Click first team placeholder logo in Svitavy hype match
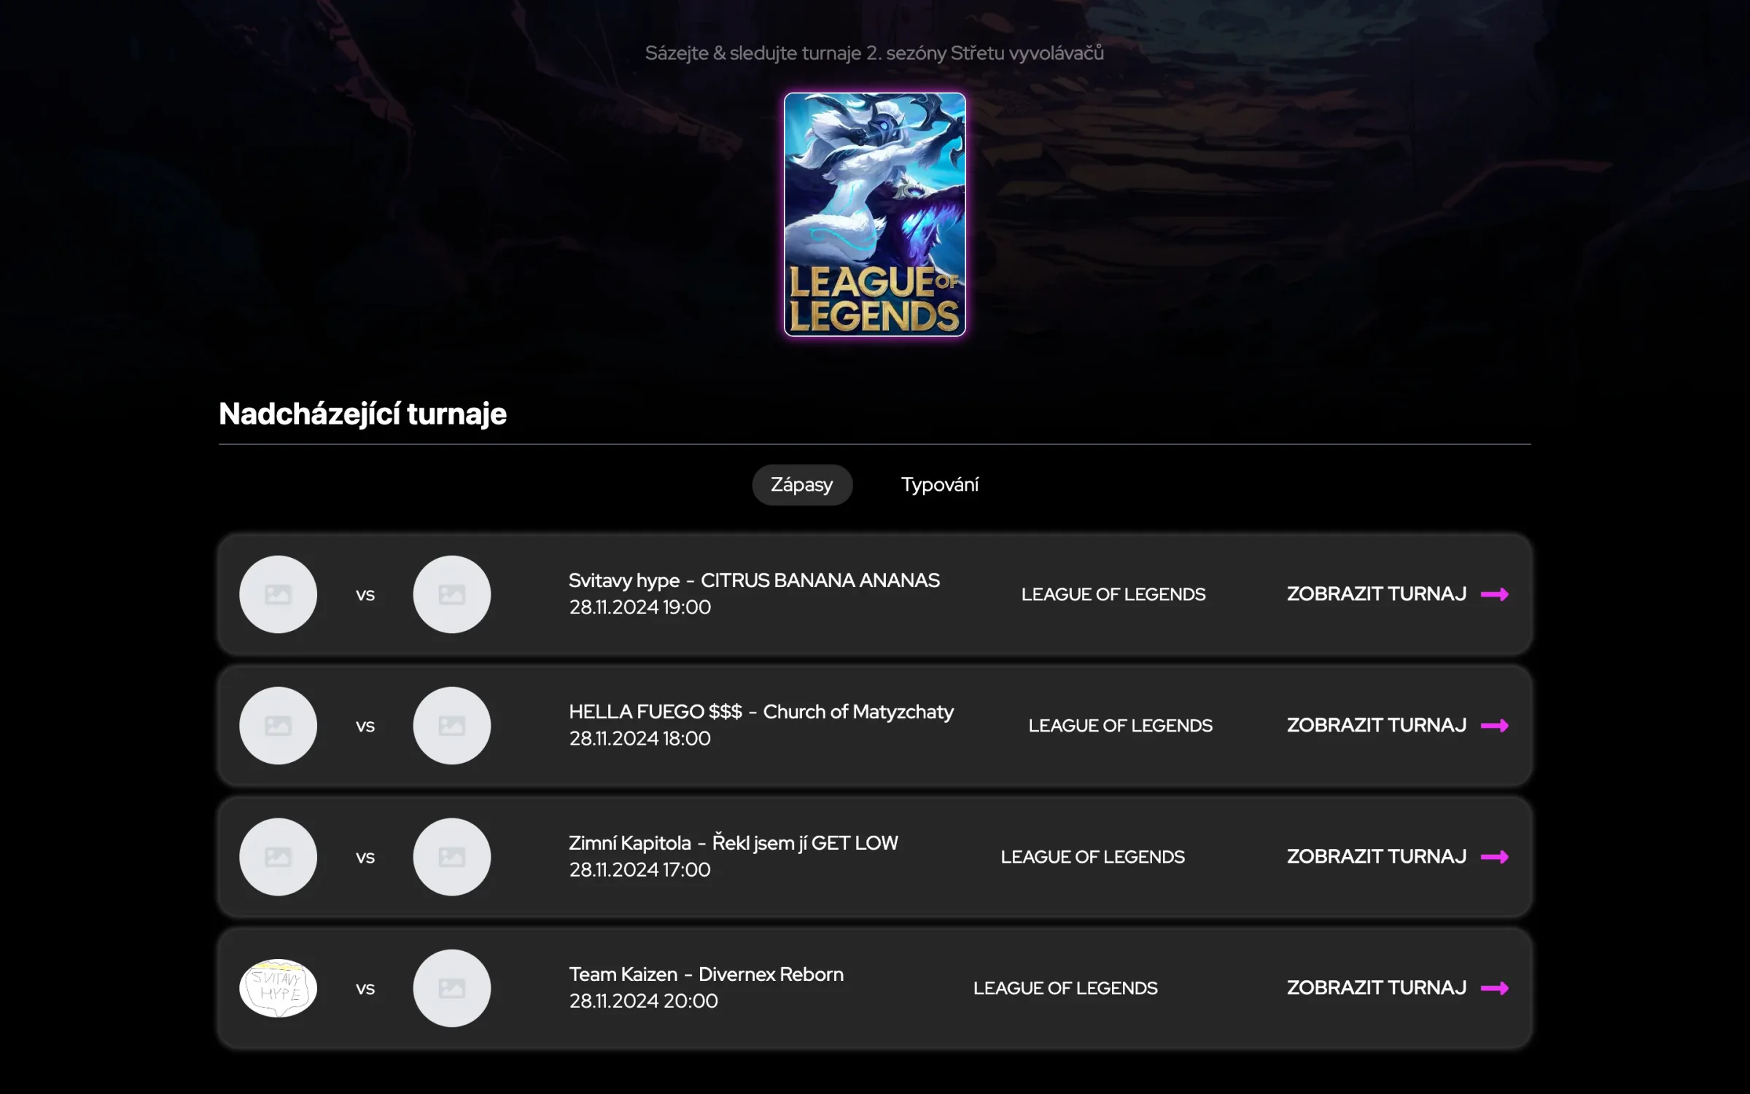This screenshot has width=1750, height=1094. [278, 594]
